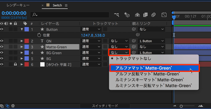Expand the Matte-Green layer properties
211x109 pixels.
click(x=22, y=47)
